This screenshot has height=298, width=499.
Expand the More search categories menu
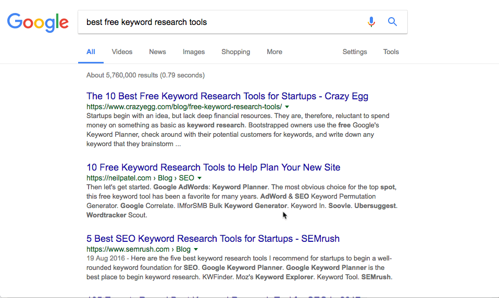point(275,52)
